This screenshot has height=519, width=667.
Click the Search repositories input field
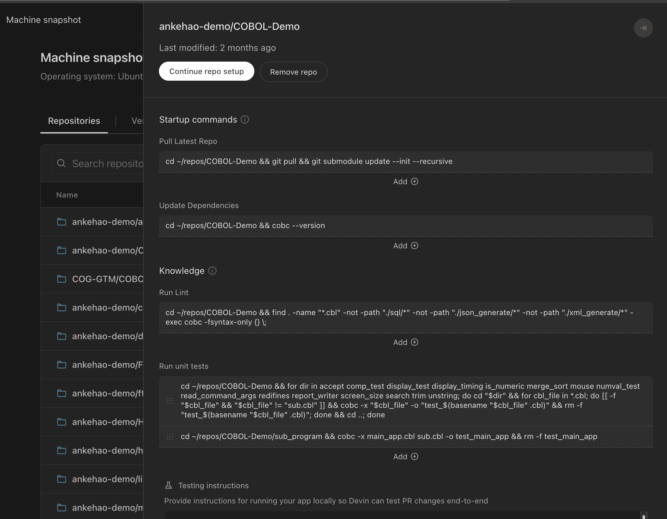click(107, 163)
